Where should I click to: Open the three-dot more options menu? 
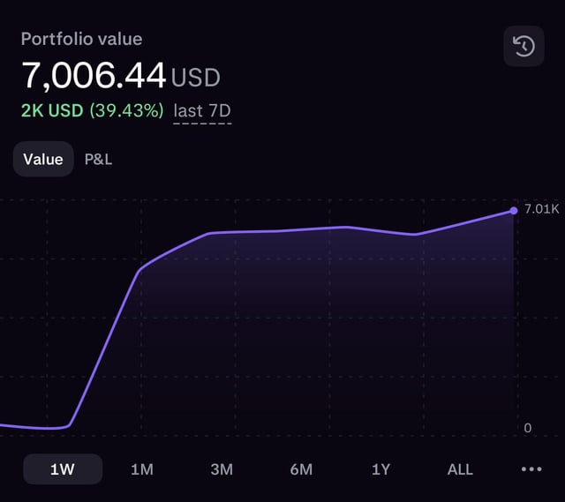click(x=531, y=469)
